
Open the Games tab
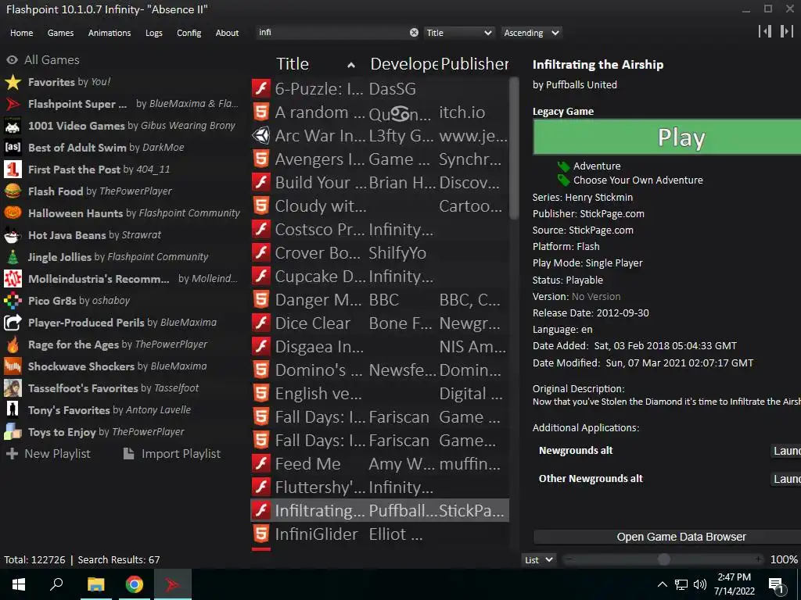pyautogui.click(x=60, y=33)
